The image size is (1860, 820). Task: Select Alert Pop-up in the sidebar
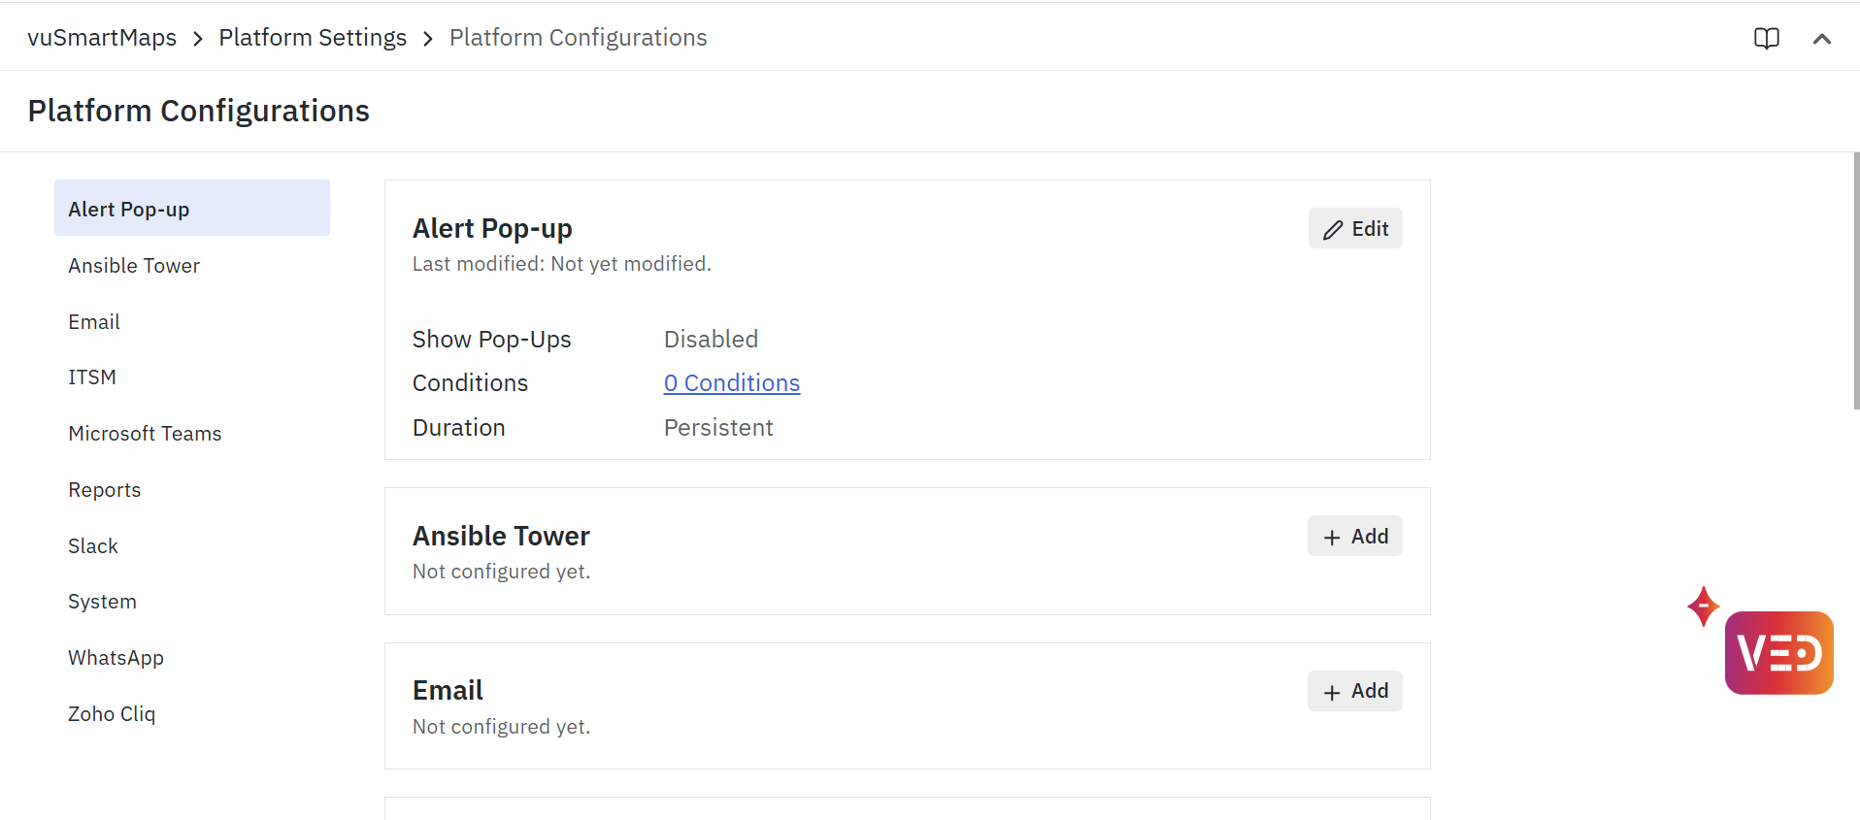tap(191, 209)
